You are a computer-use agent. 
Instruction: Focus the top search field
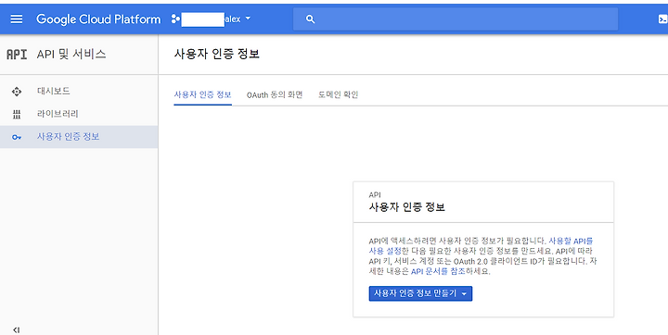pyautogui.click(x=456, y=19)
